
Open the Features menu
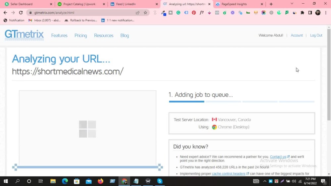click(x=59, y=35)
